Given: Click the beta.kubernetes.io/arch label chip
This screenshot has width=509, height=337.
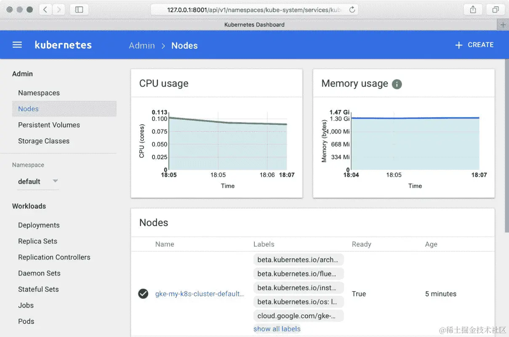Looking at the screenshot, I should 298,259.
